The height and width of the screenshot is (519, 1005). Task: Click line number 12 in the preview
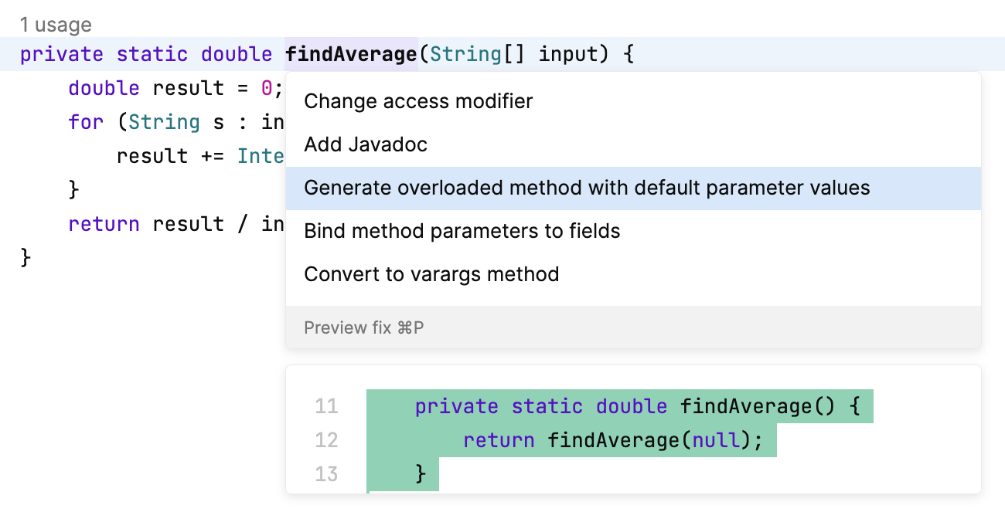pos(326,440)
